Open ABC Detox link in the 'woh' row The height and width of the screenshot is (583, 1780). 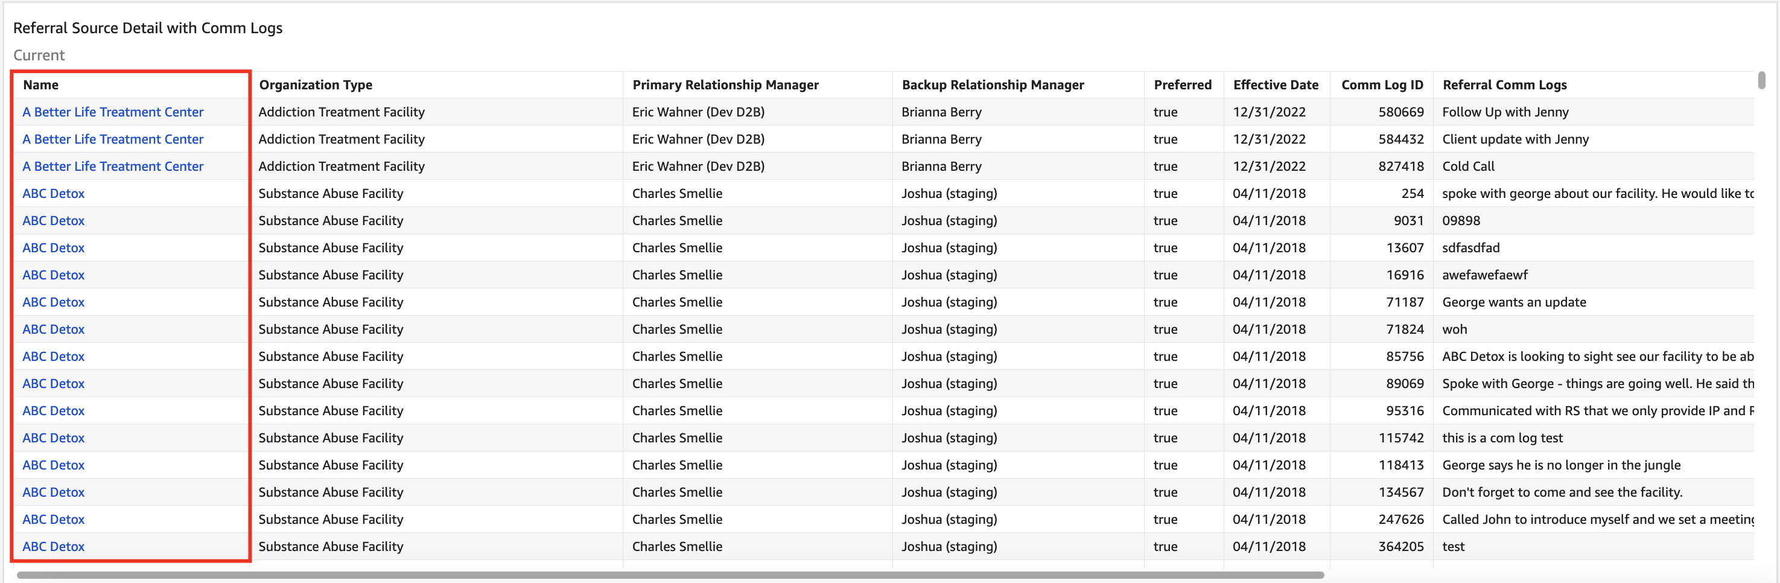53,330
